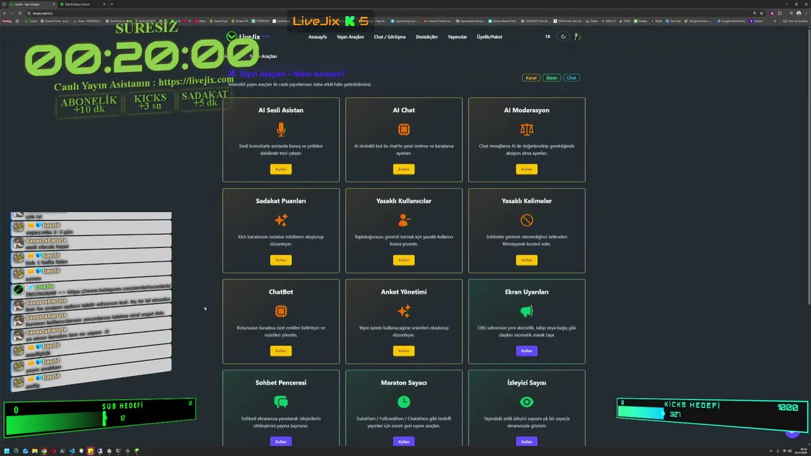Click the LiveJix logo in the header
The width and height of the screenshot is (811, 456).
pyautogui.click(x=244, y=37)
